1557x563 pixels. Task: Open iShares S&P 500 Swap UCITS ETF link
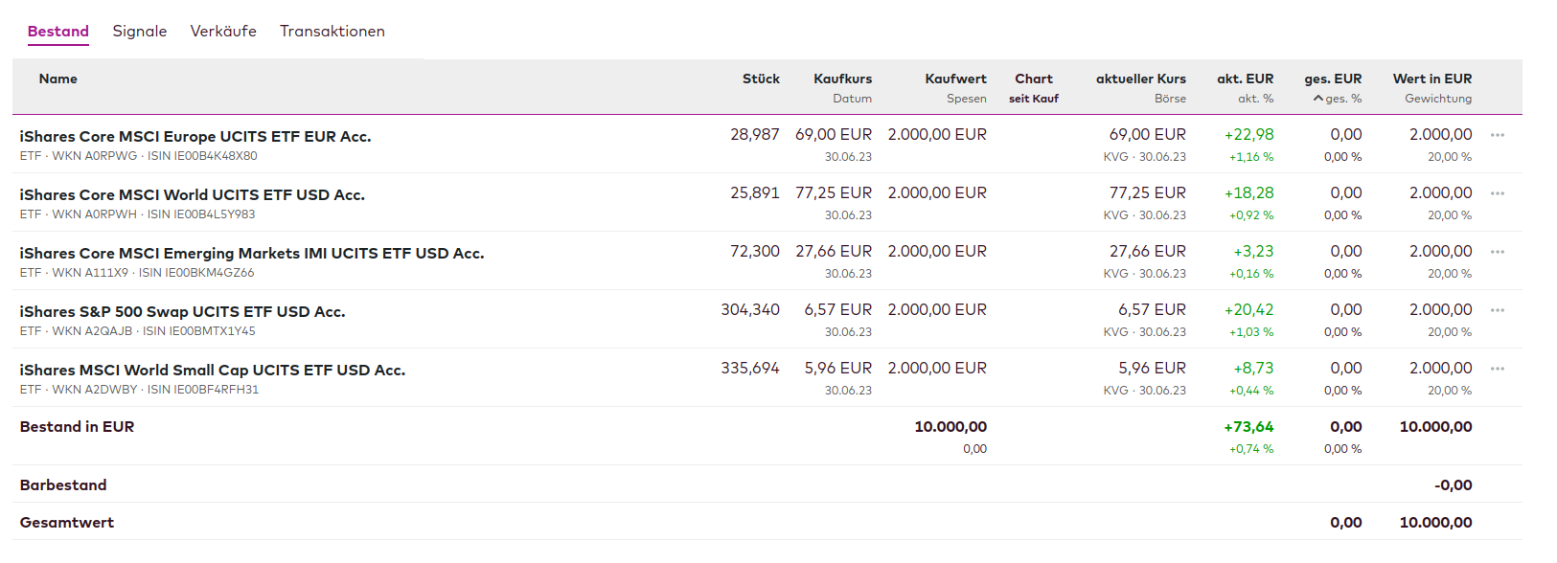pos(183,311)
